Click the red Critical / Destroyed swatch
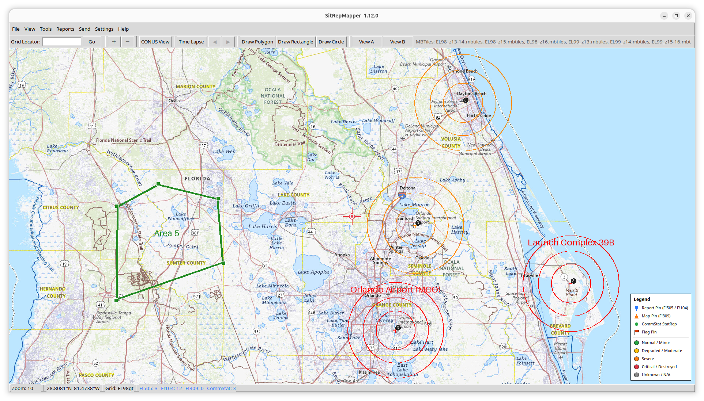This screenshot has width=704, height=401. click(636, 367)
